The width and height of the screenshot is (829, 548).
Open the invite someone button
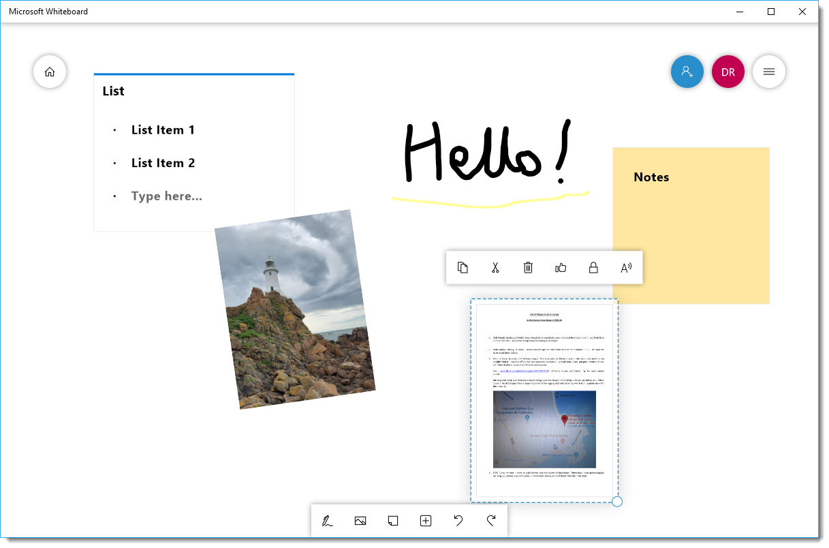(687, 72)
